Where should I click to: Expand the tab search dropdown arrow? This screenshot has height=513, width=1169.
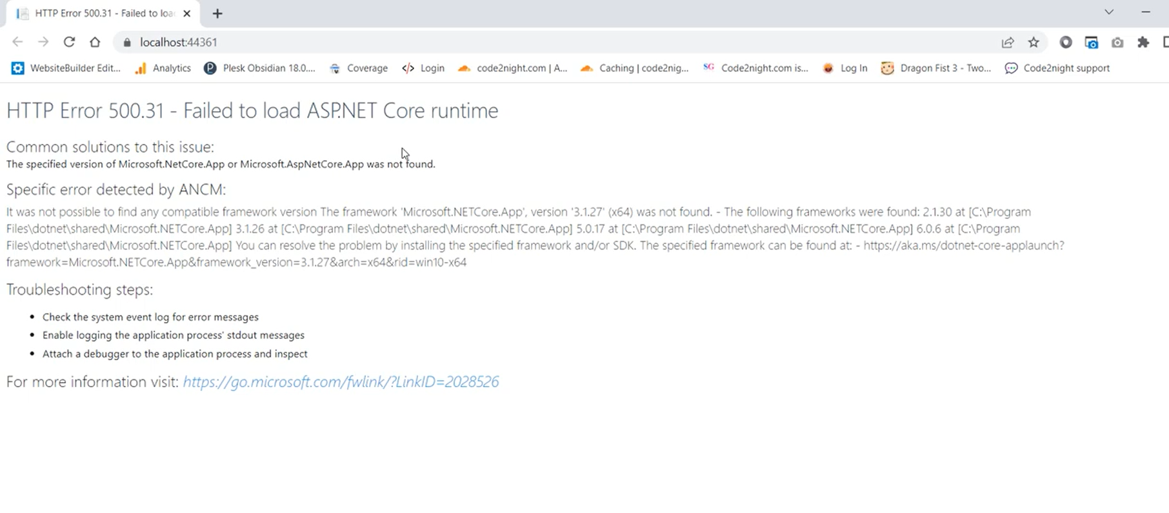1109,12
